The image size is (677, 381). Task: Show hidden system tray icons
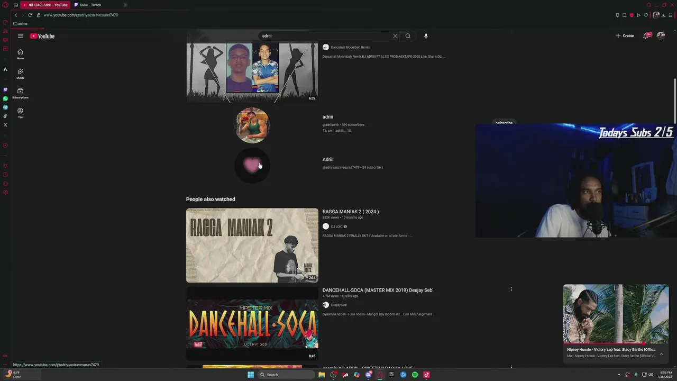click(619, 375)
